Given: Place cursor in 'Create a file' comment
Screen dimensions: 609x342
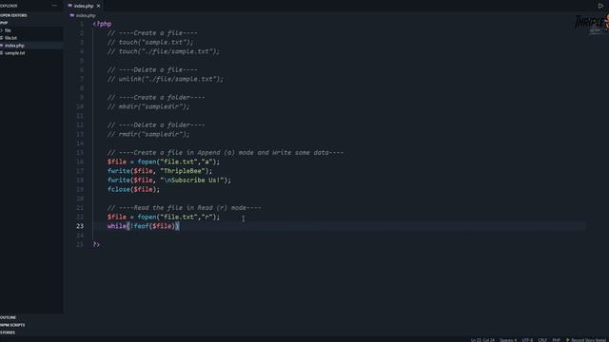Looking at the screenshot, I should tap(152, 33).
